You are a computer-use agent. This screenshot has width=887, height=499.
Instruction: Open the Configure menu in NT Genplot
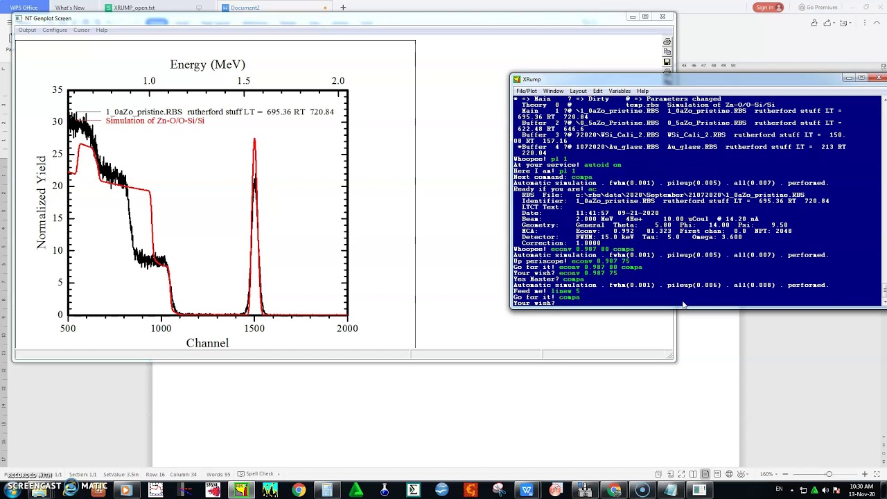(55, 30)
